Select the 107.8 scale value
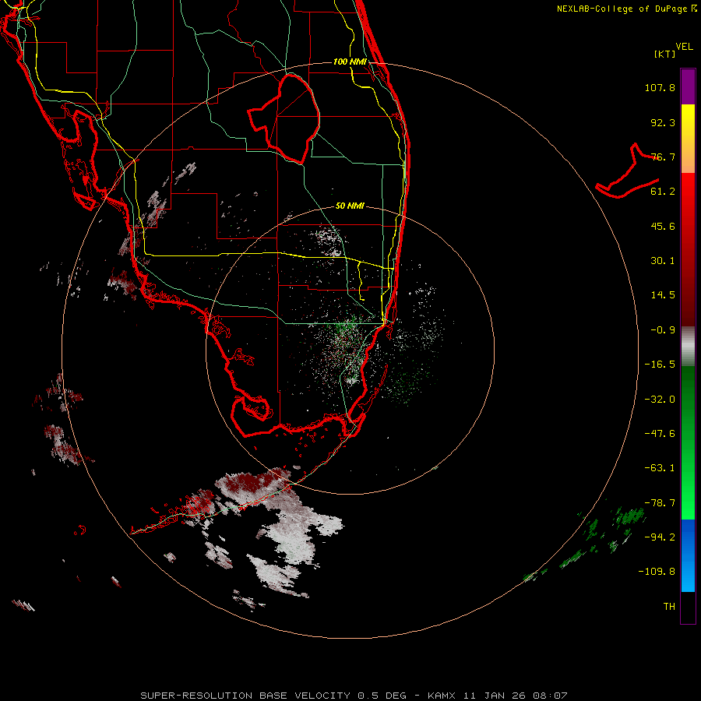The height and width of the screenshot is (701, 701). pos(660,87)
